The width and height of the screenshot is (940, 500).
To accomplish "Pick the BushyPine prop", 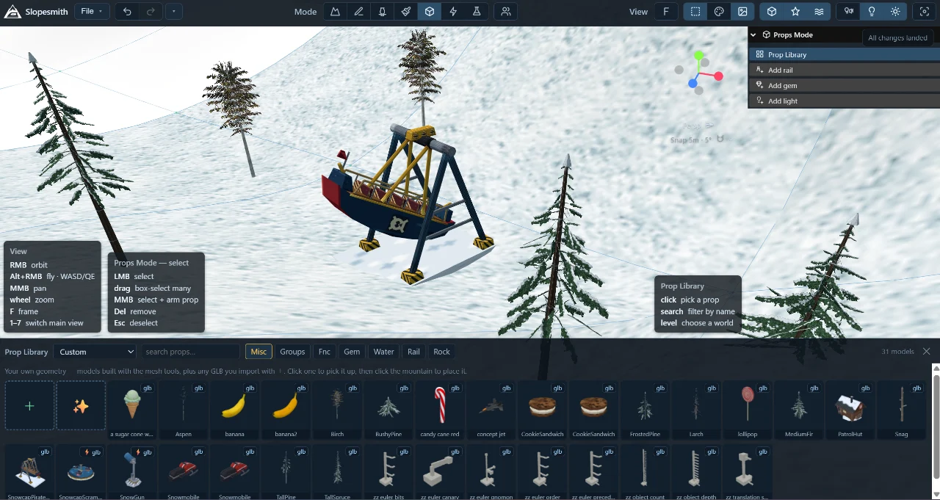I will 388,409.
